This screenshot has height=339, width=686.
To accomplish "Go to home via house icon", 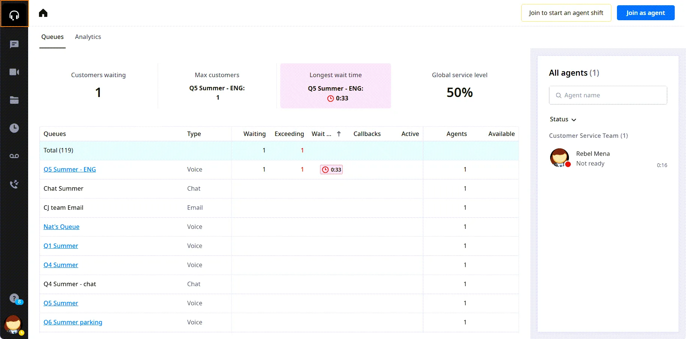I will click(43, 13).
